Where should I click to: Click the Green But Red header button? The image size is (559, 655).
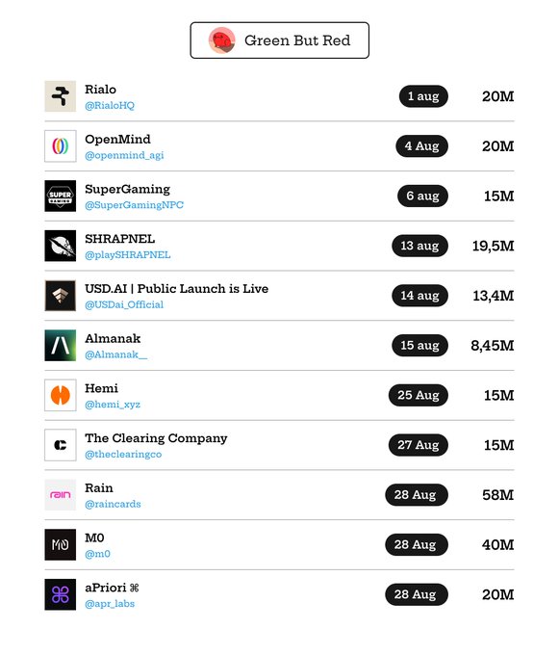(279, 40)
